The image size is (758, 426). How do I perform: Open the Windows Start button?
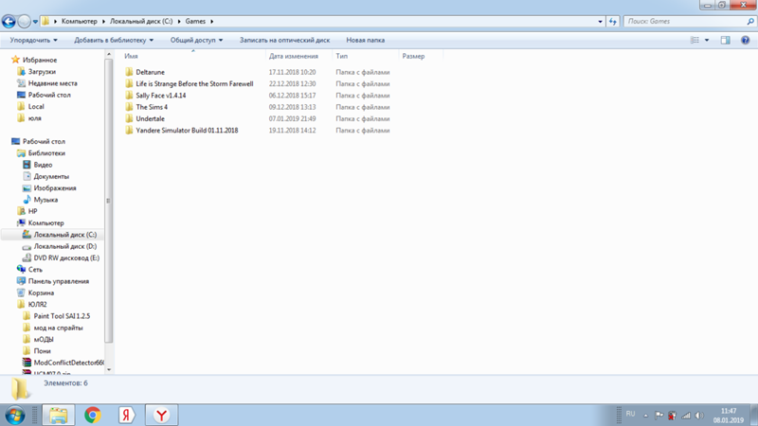(15, 415)
